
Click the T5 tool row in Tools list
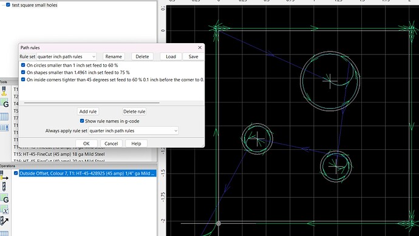point(16,111)
